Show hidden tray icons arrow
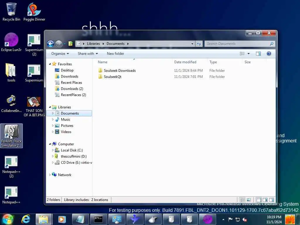This screenshot has width=300, height=225. pos(223,219)
